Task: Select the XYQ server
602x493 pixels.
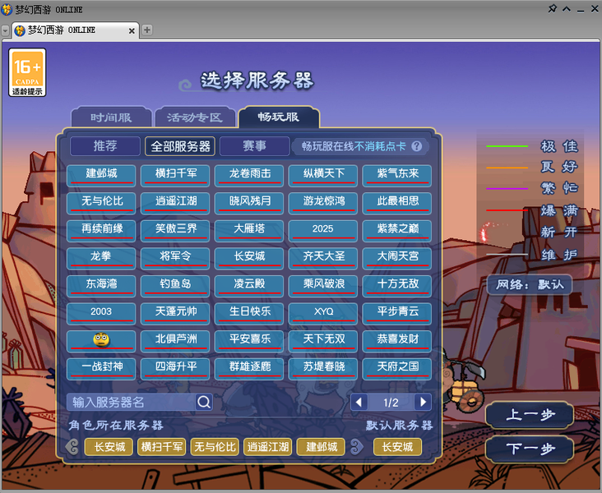Action: (x=323, y=313)
